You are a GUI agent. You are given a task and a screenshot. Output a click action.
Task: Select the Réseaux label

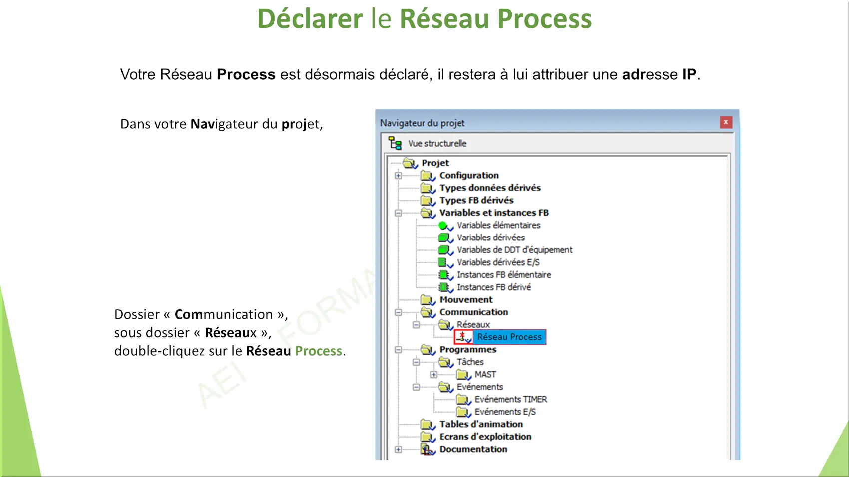tap(473, 325)
